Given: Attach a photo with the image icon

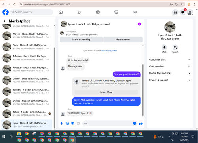Looking at the screenshot, I should [67, 123].
